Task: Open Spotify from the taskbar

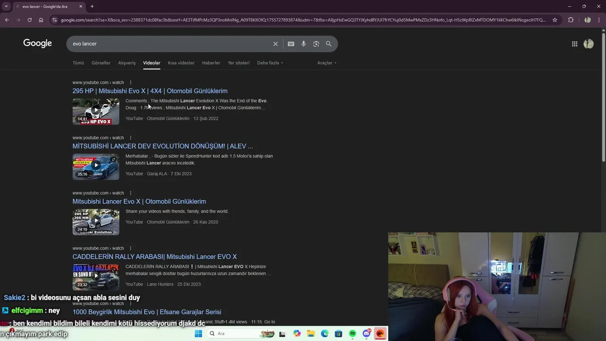Action: [x=353, y=333]
